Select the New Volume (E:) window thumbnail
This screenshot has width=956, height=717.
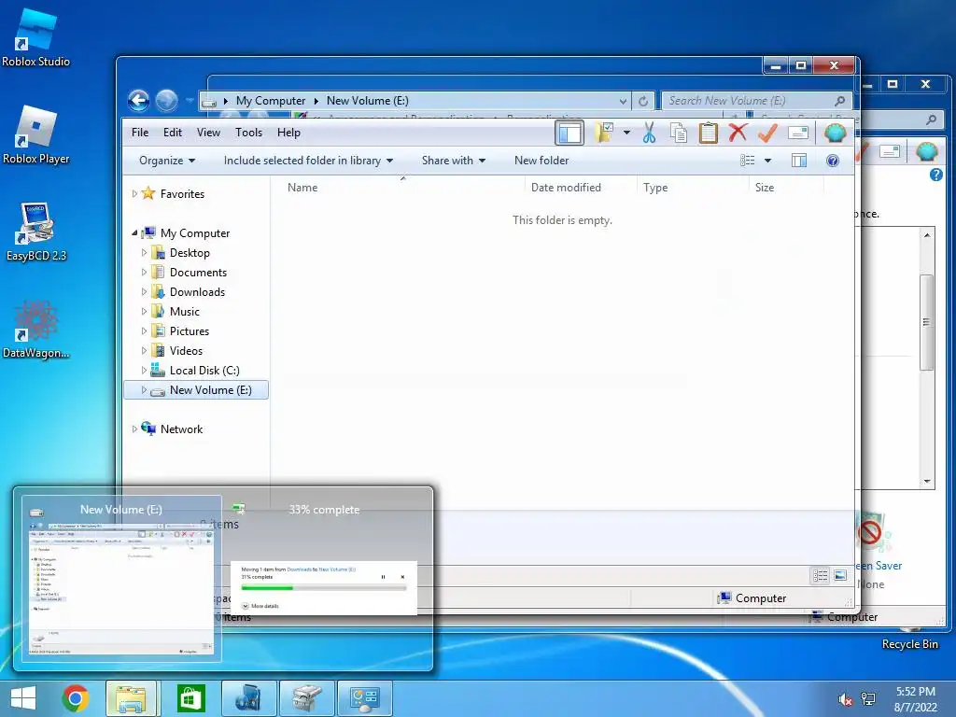[x=121, y=578]
